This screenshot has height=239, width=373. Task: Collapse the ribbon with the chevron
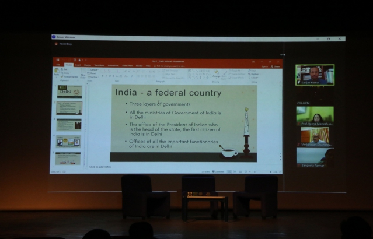(280, 82)
